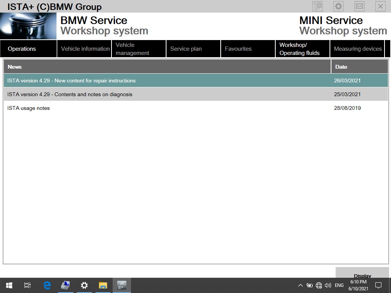Open Task View from the taskbar

click(x=27, y=285)
